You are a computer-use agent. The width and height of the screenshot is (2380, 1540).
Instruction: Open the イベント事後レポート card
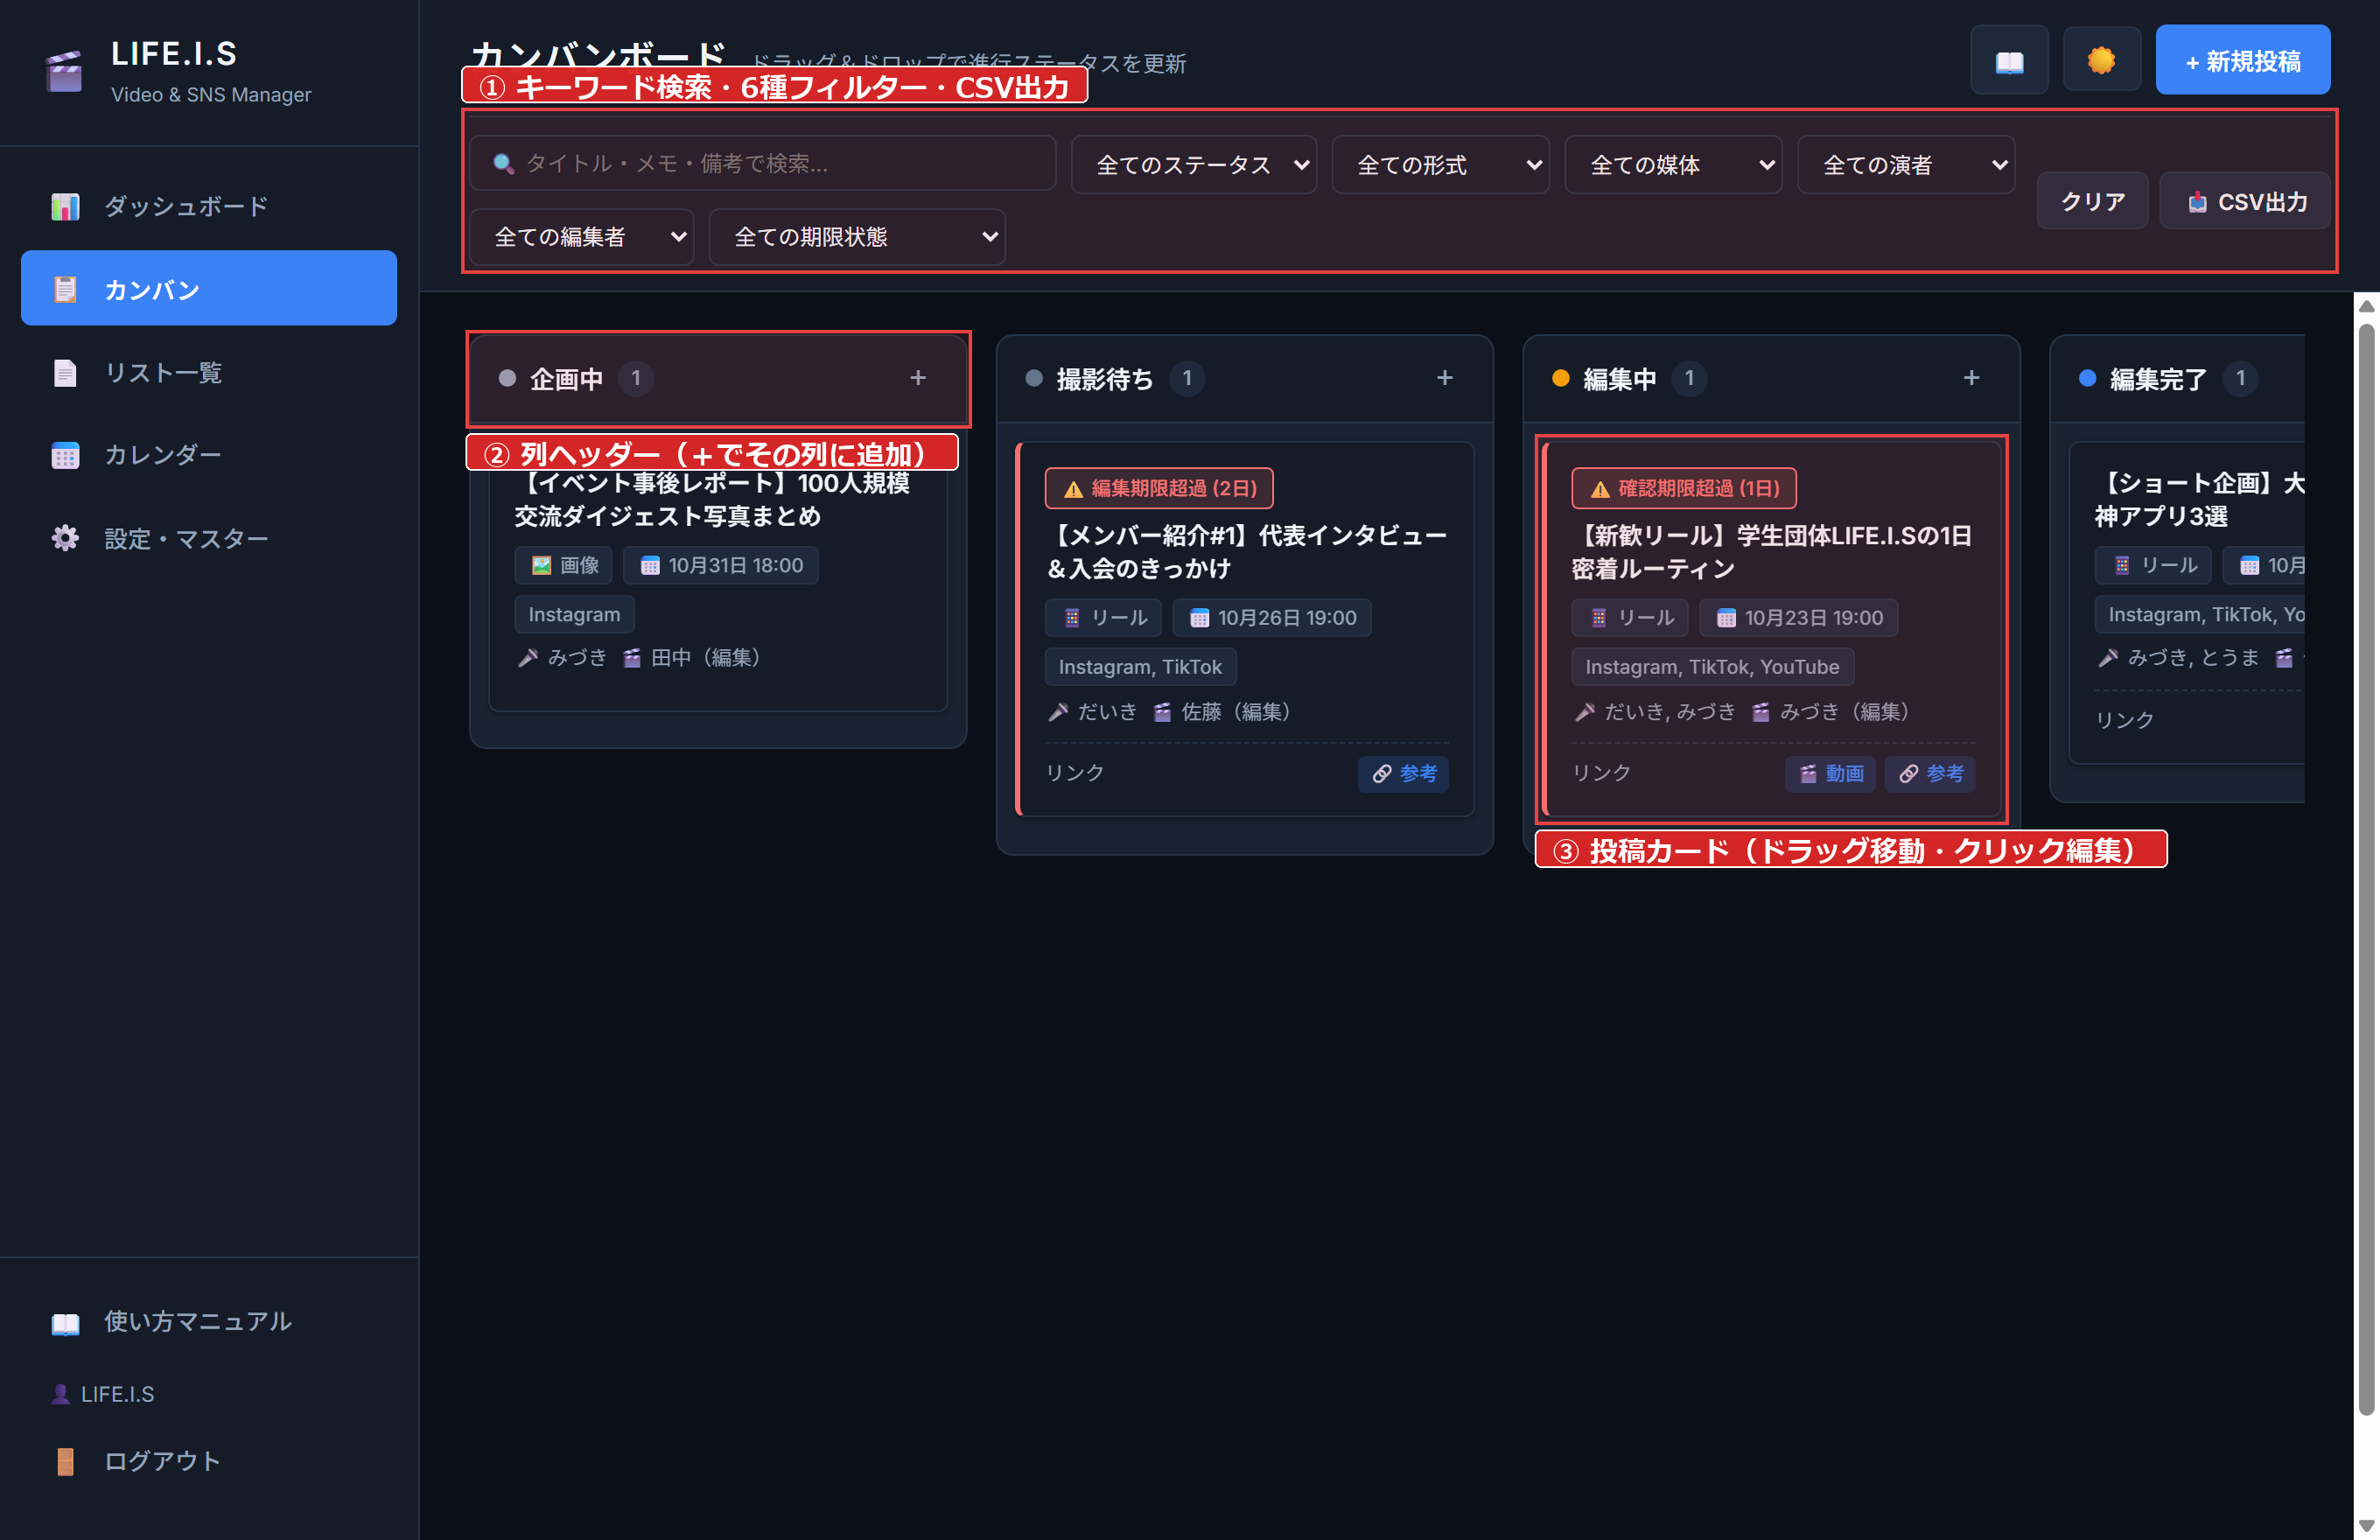717,575
